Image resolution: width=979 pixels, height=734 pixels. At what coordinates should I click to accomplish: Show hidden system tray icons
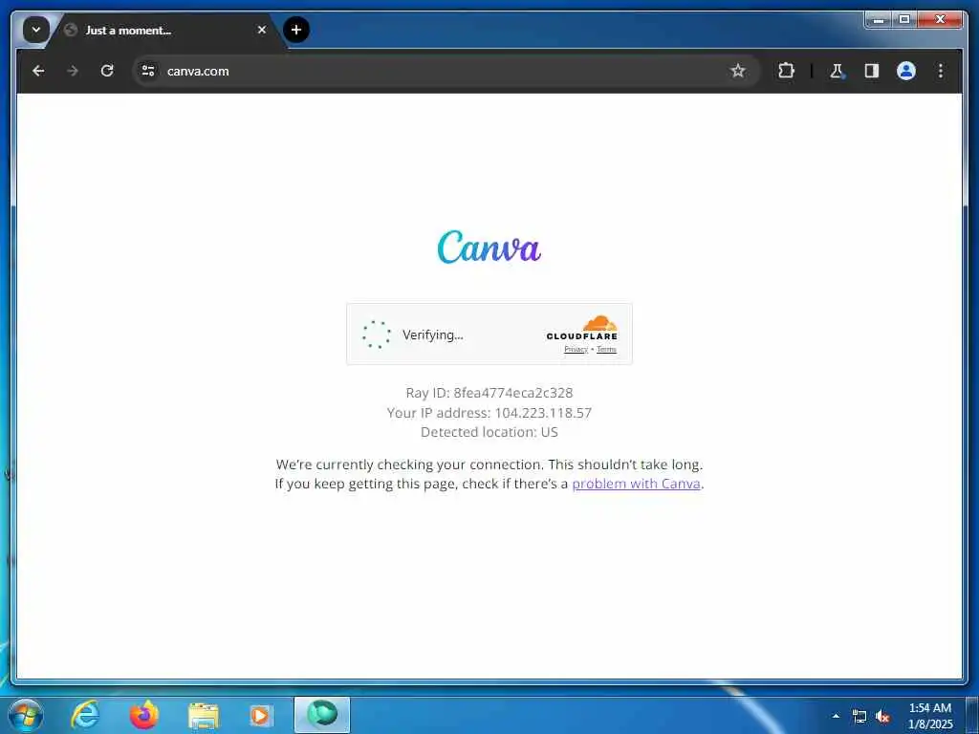[x=836, y=716]
